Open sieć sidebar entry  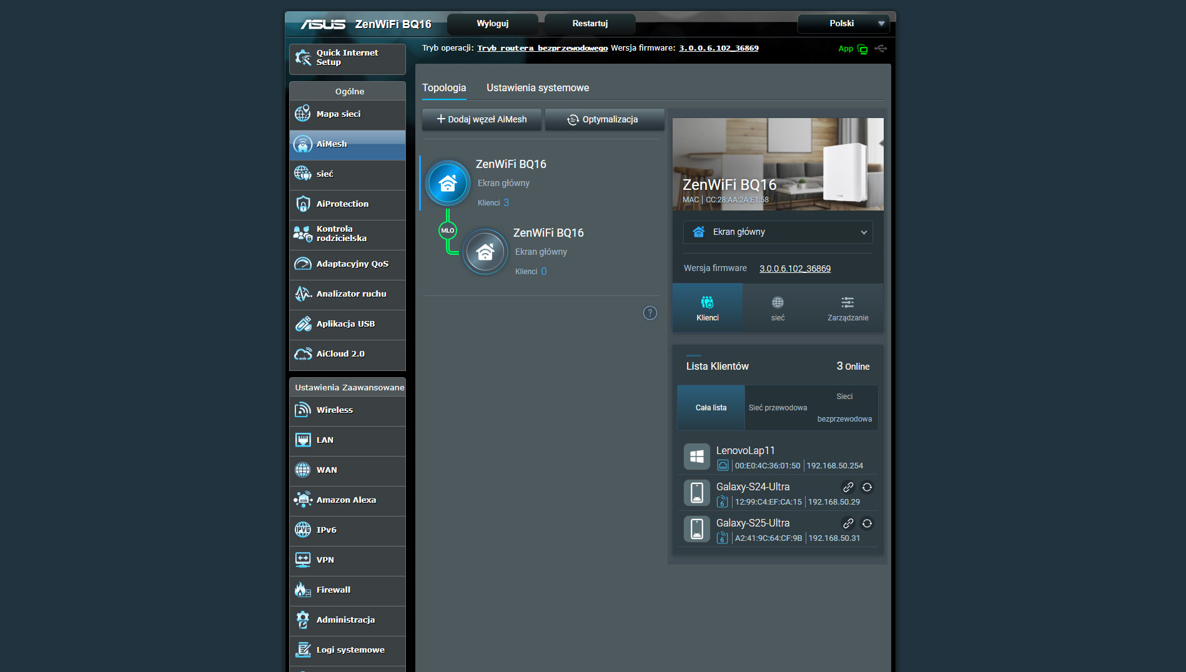pos(347,174)
